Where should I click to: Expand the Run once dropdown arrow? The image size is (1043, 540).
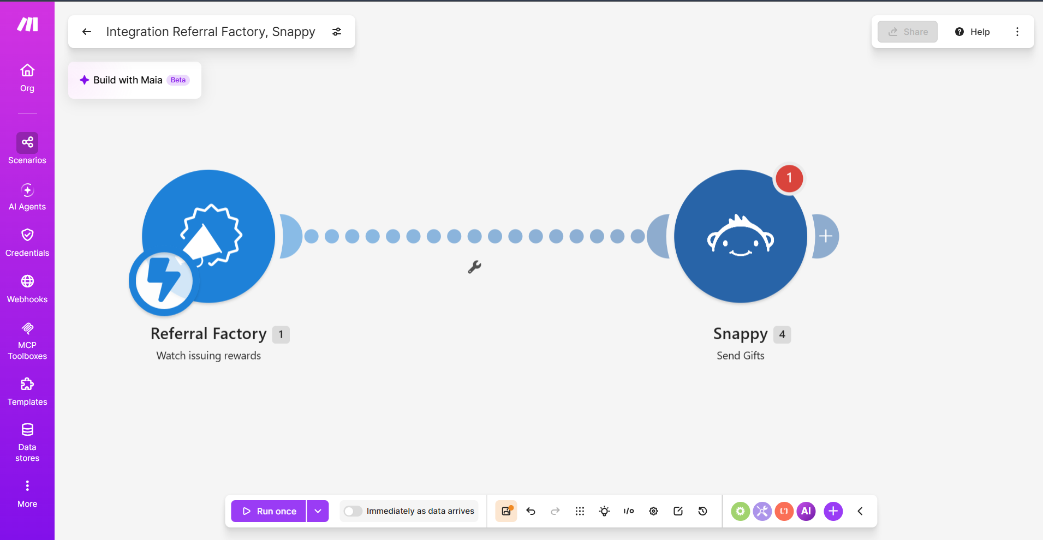point(318,511)
